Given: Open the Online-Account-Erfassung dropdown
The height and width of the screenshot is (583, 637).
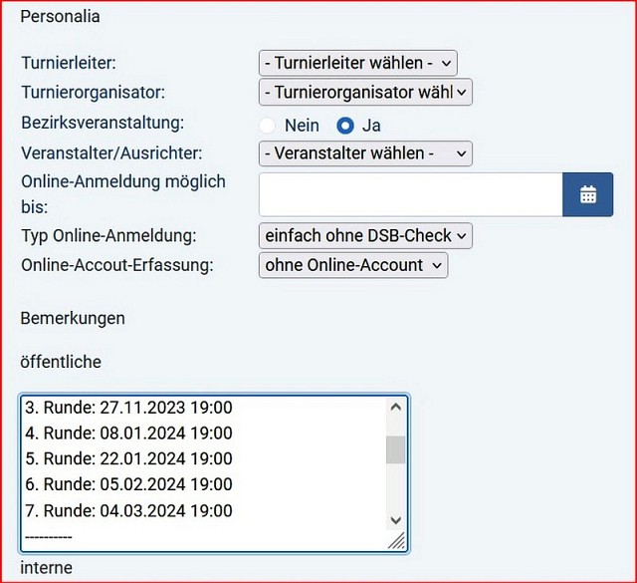Looking at the screenshot, I should tap(352, 265).
